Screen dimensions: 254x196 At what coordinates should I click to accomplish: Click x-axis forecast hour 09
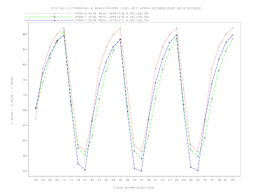click(x=57, y=180)
